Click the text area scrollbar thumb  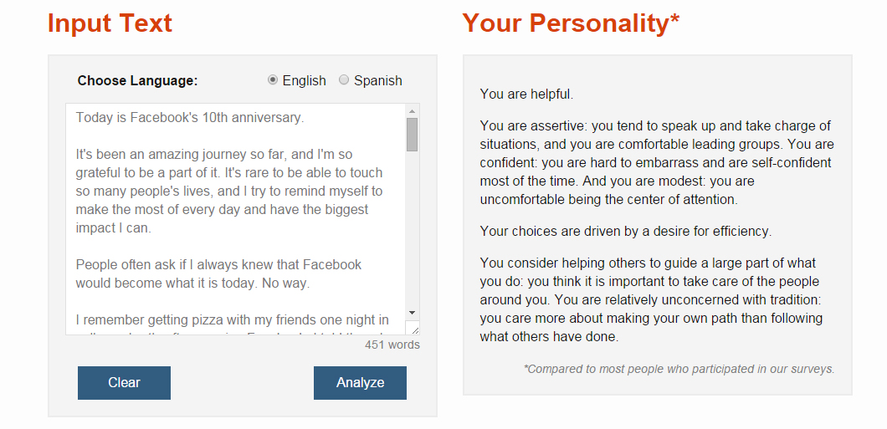click(x=412, y=135)
